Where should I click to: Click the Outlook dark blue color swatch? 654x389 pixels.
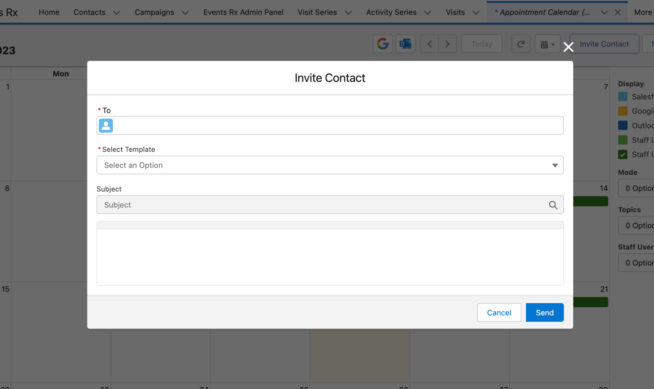tap(623, 126)
